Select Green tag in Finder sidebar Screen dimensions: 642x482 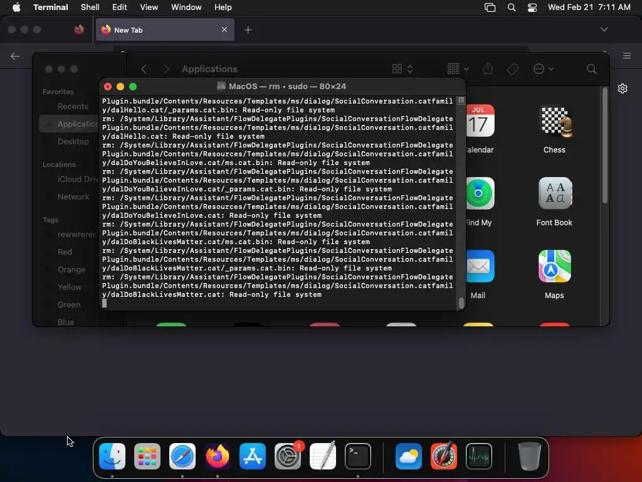pyautogui.click(x=68, y=305)
